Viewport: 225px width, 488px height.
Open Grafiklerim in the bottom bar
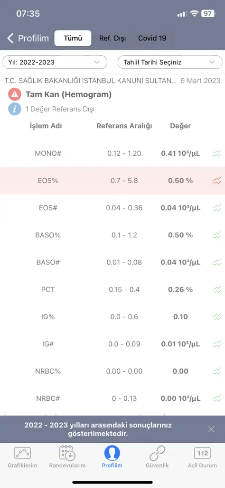[22, 457]
